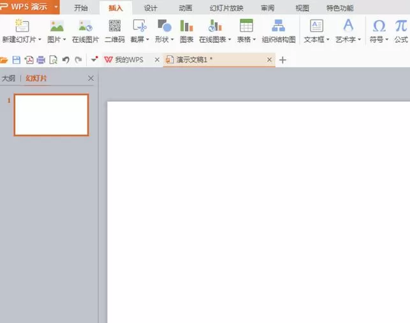Insert a picture via 图片 icon

click(57, 26)
